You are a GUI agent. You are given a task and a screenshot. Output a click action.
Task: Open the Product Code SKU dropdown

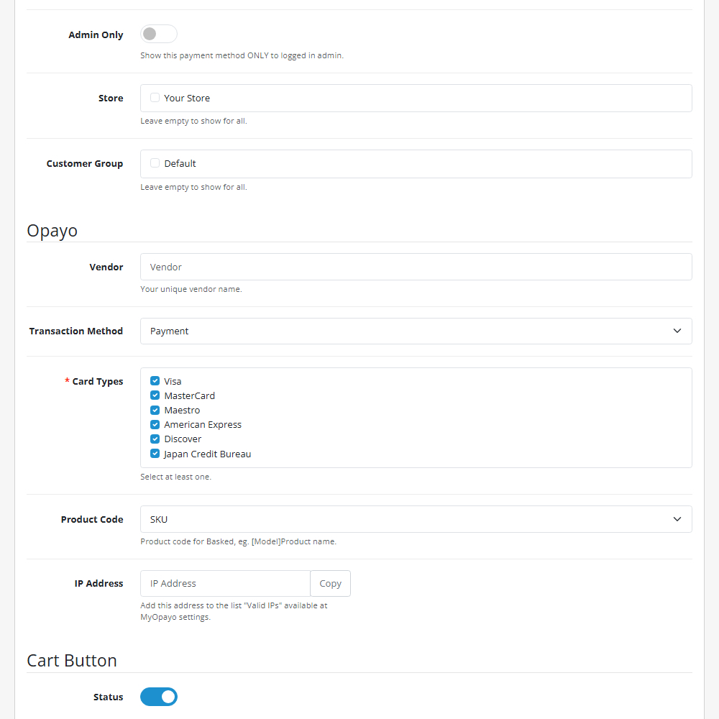coord(416,519)
